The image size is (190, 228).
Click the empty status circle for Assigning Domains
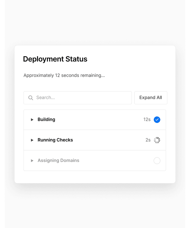click(157, 161)
